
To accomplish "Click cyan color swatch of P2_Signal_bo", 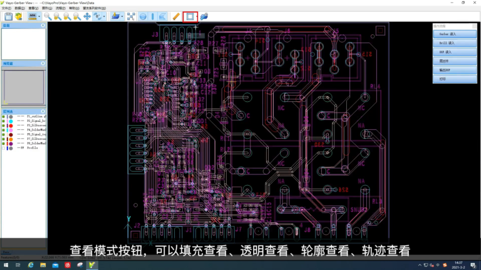I will tap(11, 121).
